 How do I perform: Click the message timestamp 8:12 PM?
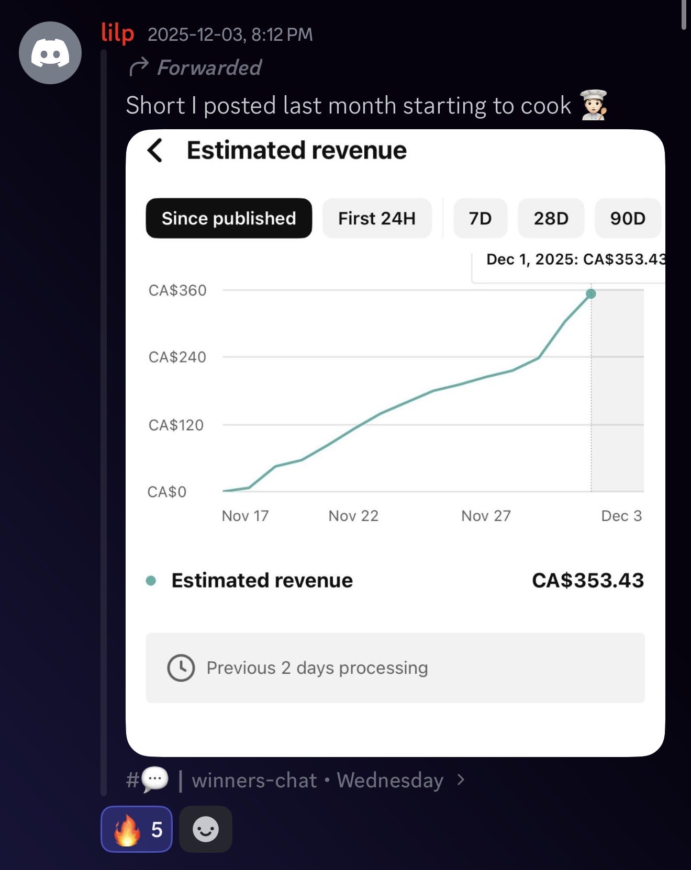click(x=282, y=35)
